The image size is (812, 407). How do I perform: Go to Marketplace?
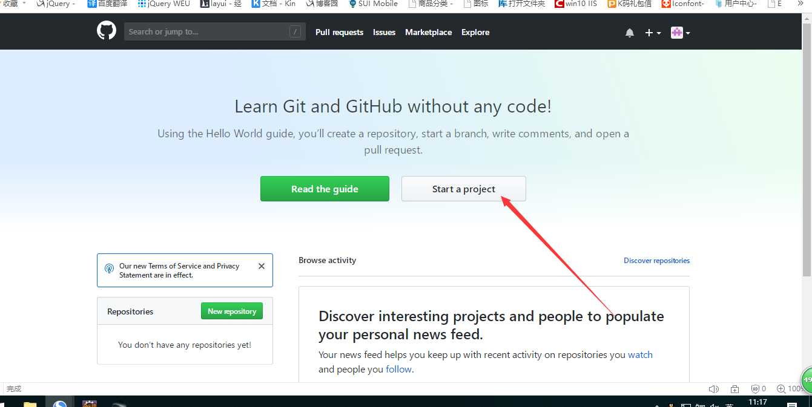coord(428,33)
